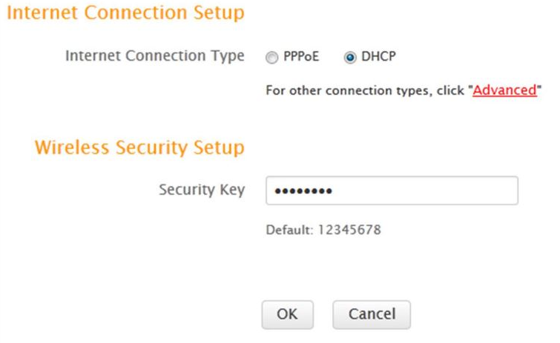This screenshot has height=343, width=560.
Task: Click the word "Setup" in the Internet Connection heading
Action: [x=215, y=13]
